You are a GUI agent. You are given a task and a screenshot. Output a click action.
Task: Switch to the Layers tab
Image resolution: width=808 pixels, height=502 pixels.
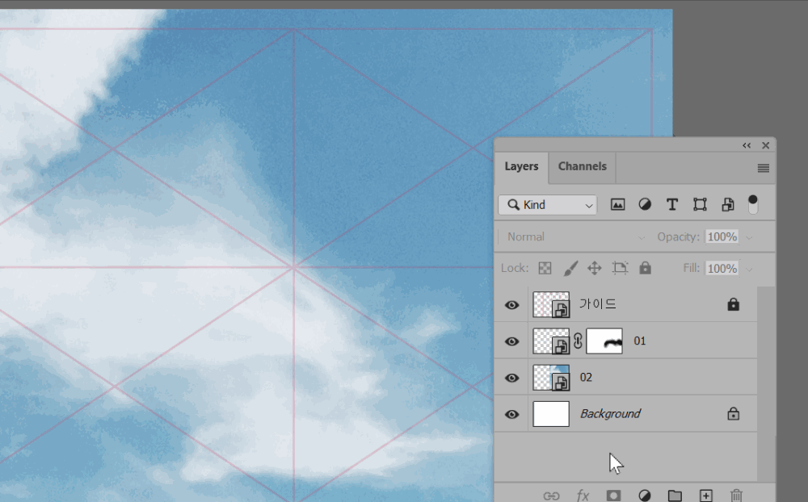pos(521,166)
